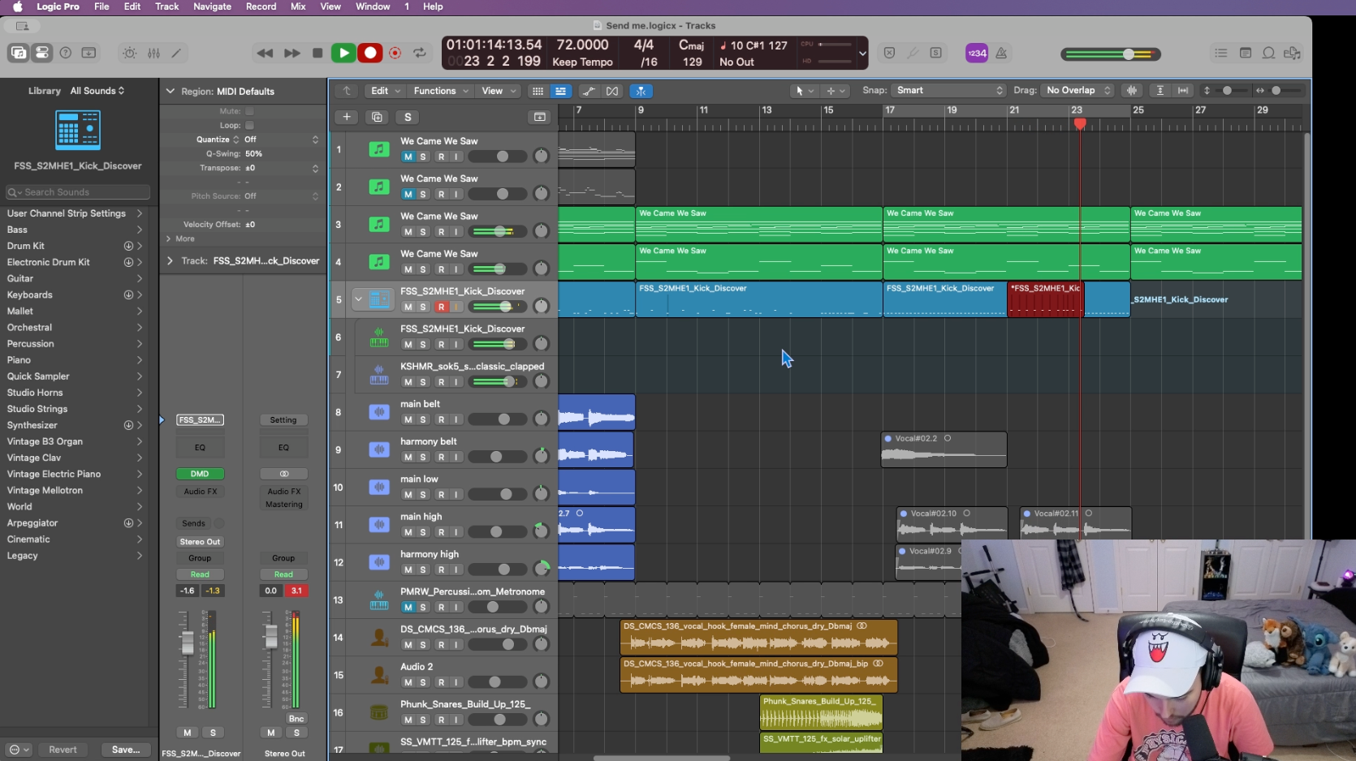Disable record-enable on track 5 Kick_Discover
Image resolution: width=1356 pixels, height=761 pixels.
click(441, 307)
